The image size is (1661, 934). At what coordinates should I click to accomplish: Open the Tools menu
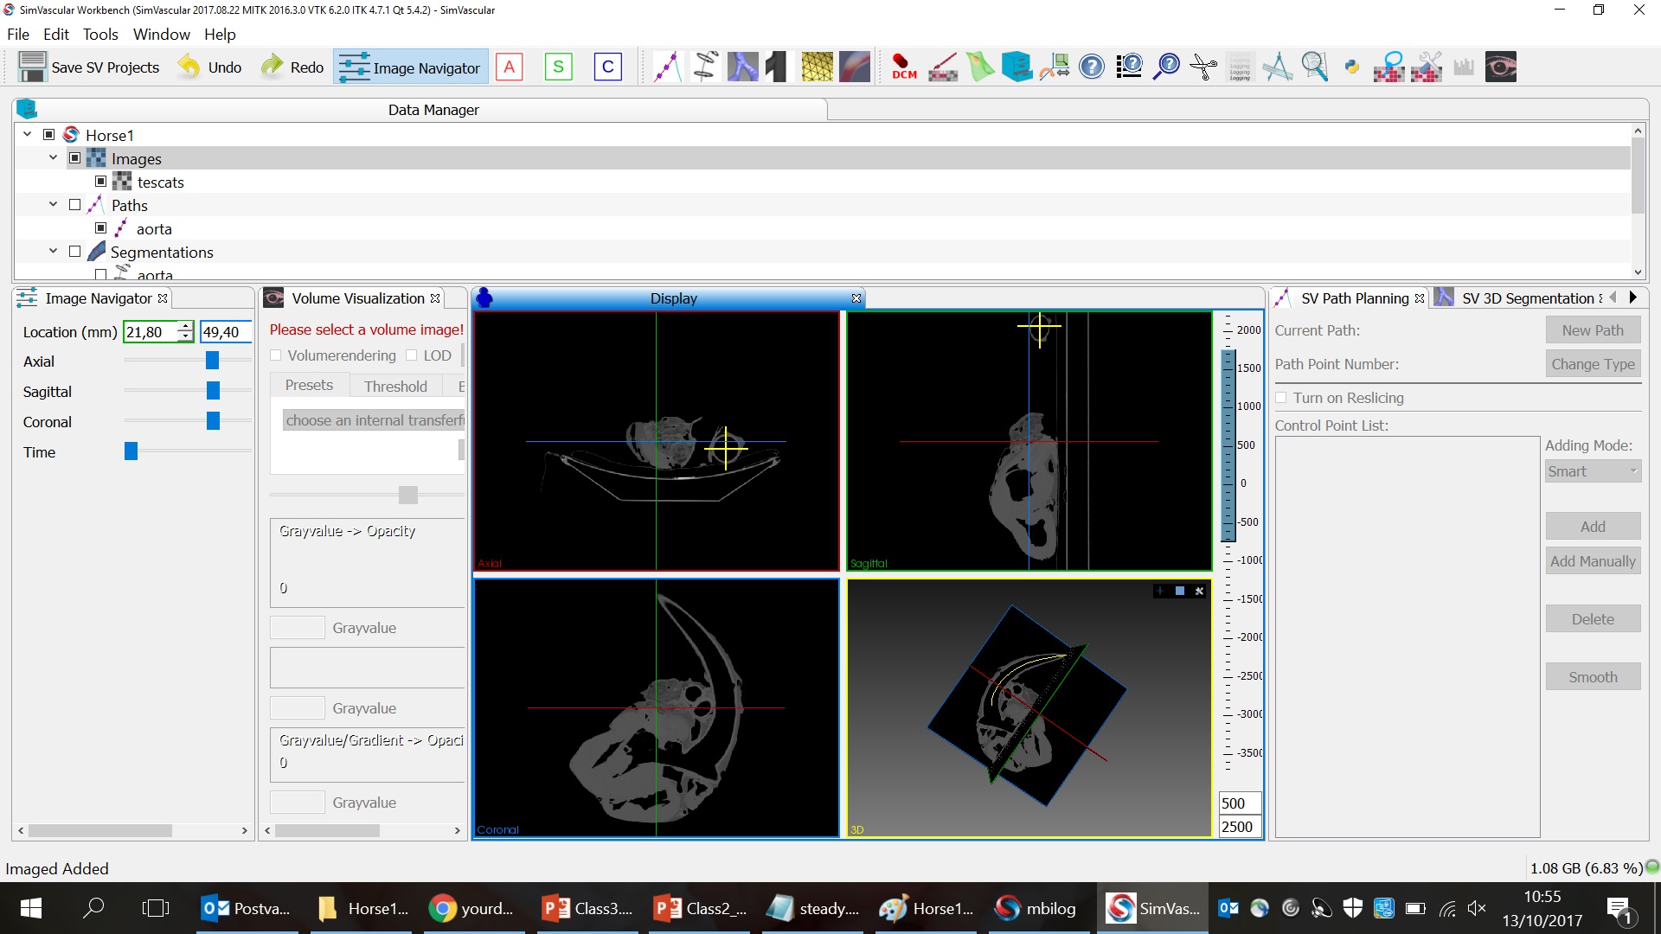[100, 35]
